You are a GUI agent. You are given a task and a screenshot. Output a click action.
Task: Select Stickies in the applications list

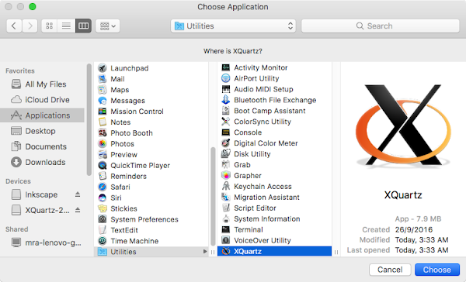click(x=151, y=208)
